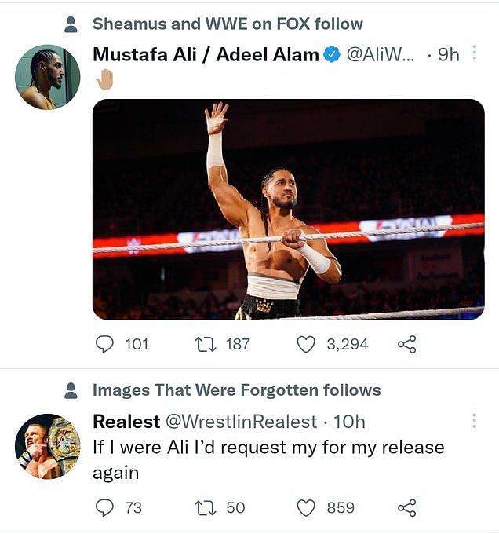
Task: Open more options menu on Realest tweet
Action: click(475, 421)
